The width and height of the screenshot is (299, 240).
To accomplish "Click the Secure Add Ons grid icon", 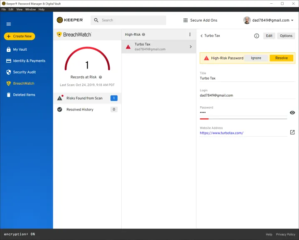I will pos(186,20).
